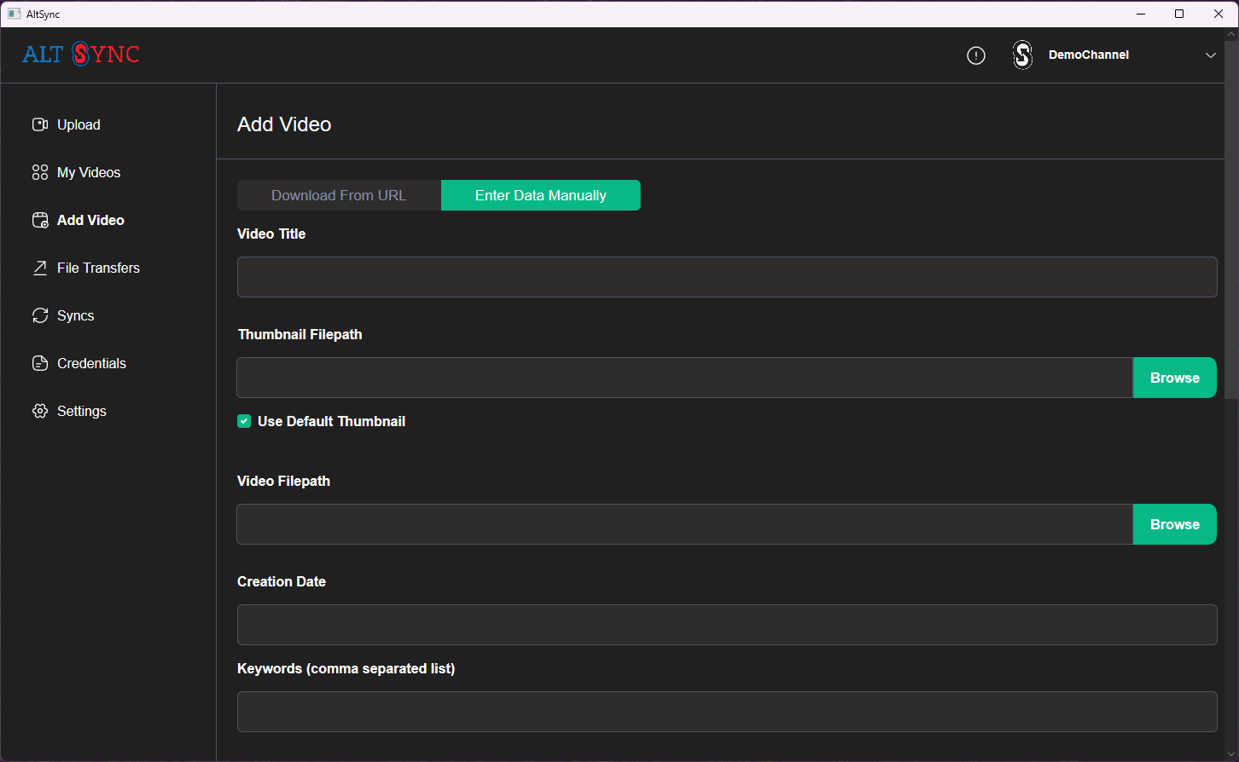Screen dimensions: 1239x762
Task: Switch to Download From URL tab
Action: pyautogui.click(x=339, y=195)
